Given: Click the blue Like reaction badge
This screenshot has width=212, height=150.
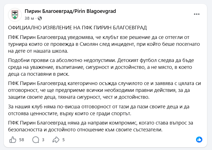Looking at the screenshot, I should click(x=199, y=140).
